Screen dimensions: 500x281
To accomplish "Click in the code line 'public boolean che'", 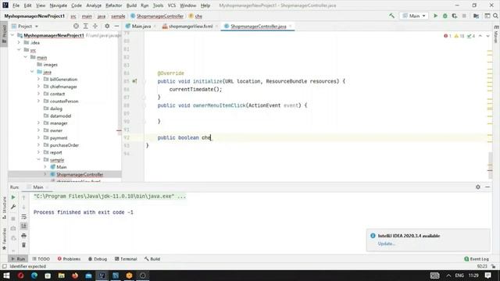I will tap(184, 137).
